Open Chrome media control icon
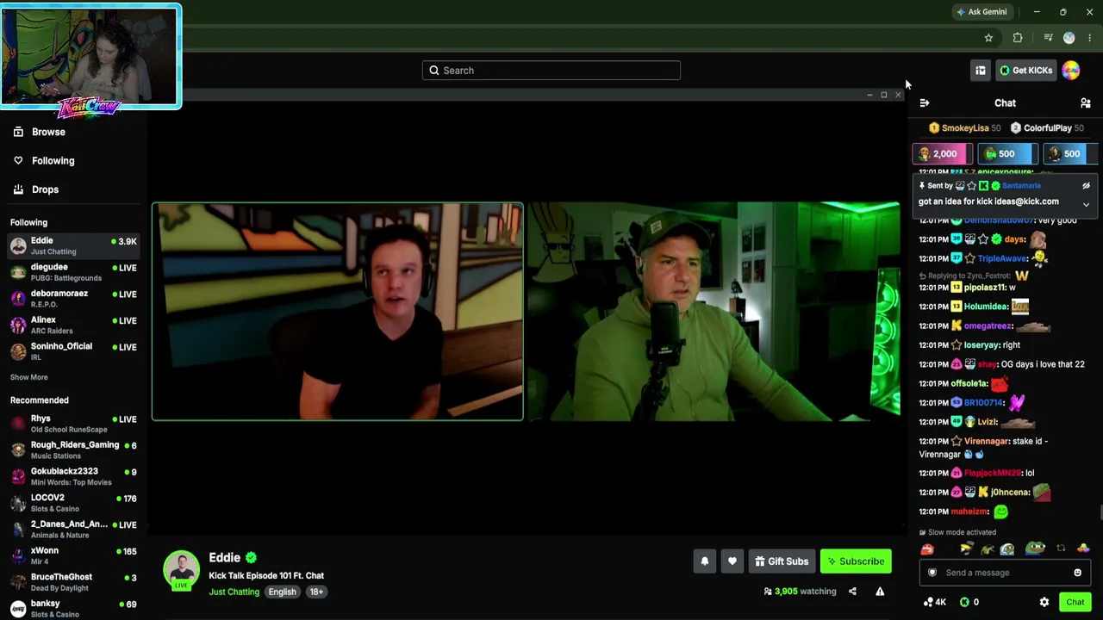The height and width of the screenshot is (620, 1103). [x=1048, y=38]
